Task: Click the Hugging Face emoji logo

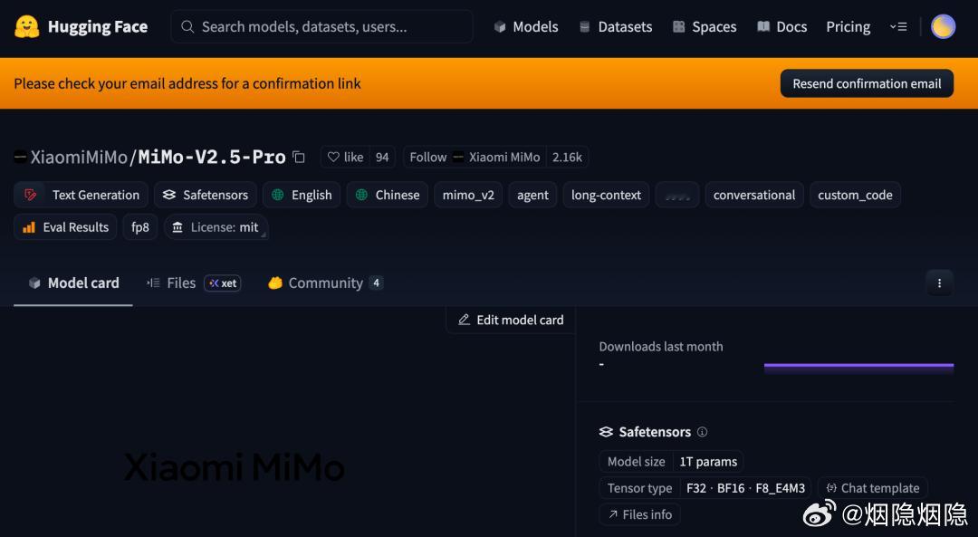Action: click(27, 27)
